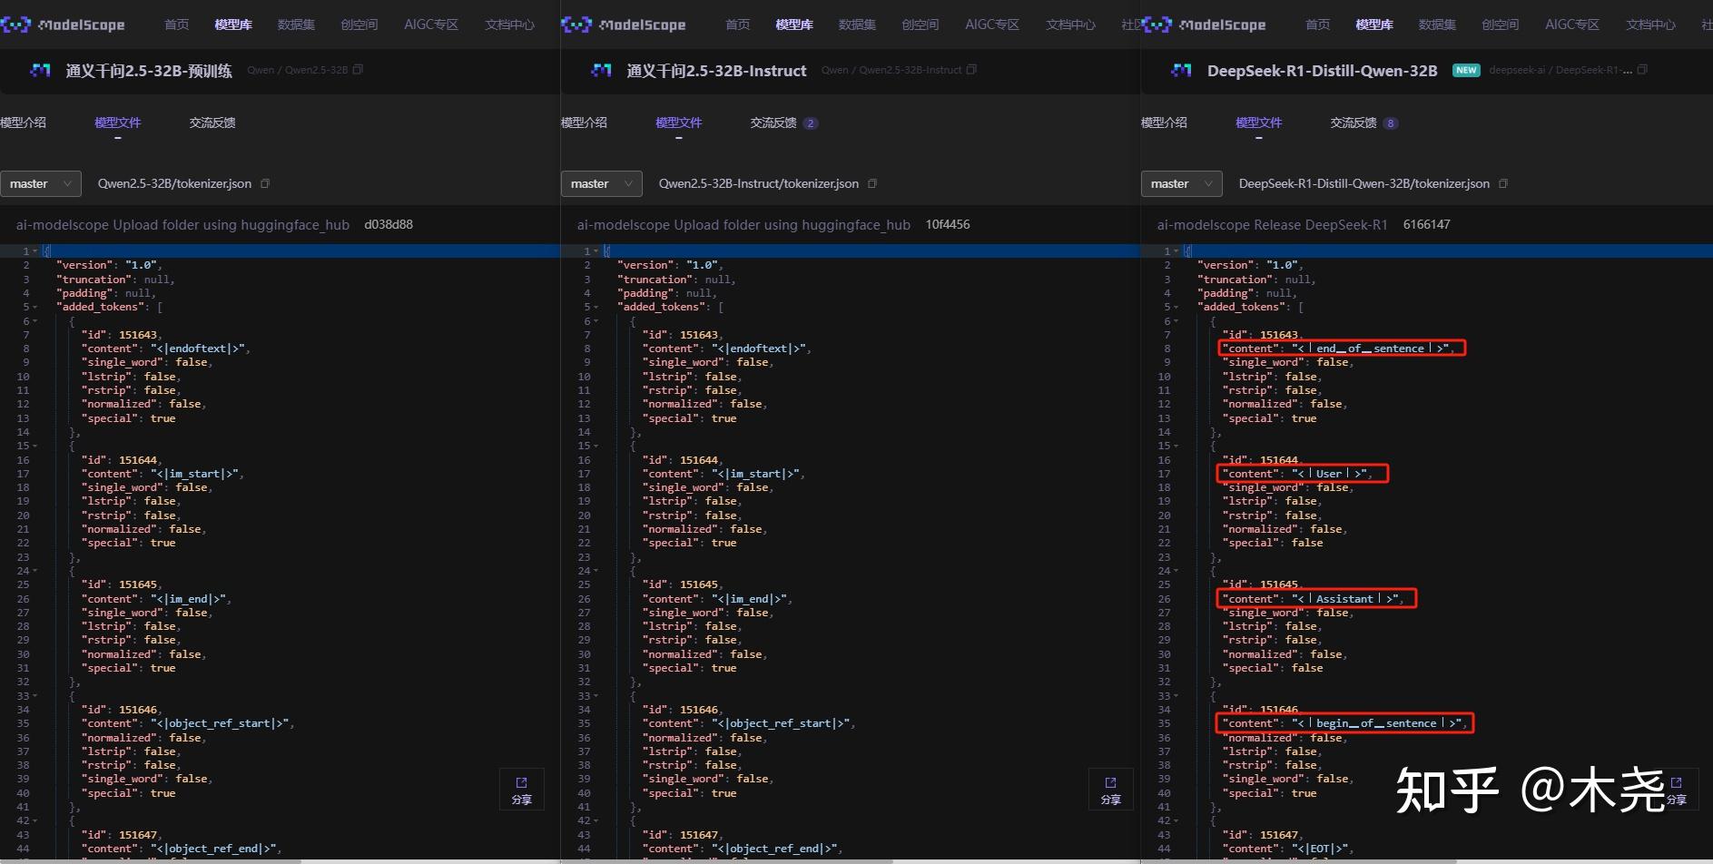Copy the Qwen / Qwen2.5-32B-Instruct model ID
This screenshot has width=1713, height=864.
point(971,70)
